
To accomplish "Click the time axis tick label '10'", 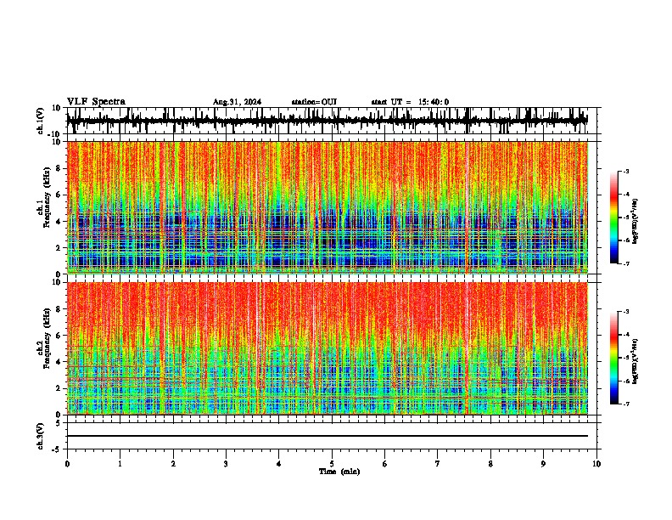I will pyautogui.click(x=596, y=464).
